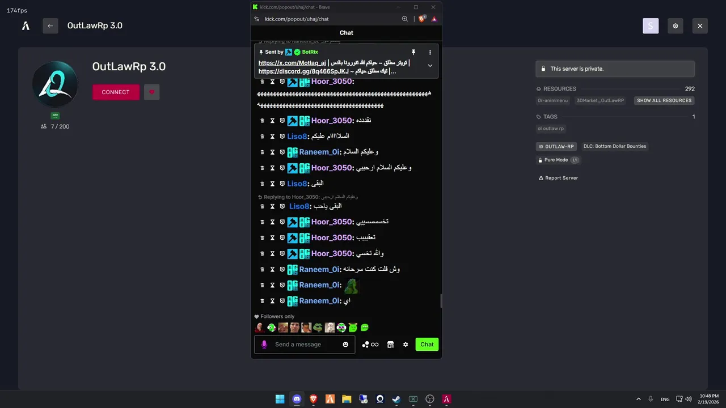Open the channel points infinity icon
Image resolution: width=726 pixels, height=408 pixels.
pyautogui.click(x=370, y=345)
